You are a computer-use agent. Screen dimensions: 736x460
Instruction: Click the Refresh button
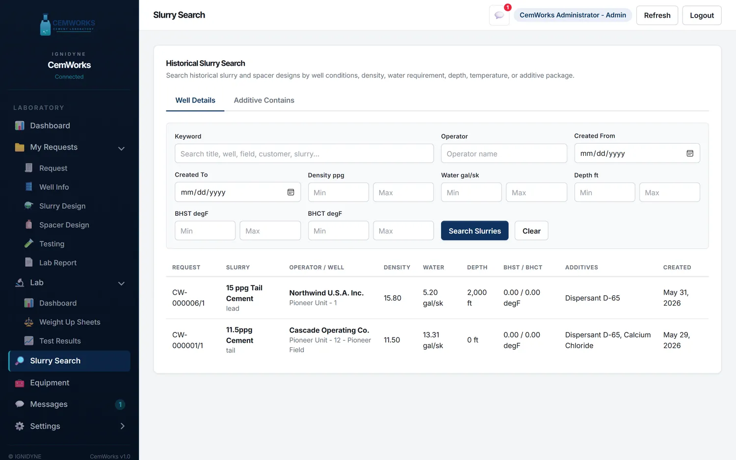tap(657, 15)
